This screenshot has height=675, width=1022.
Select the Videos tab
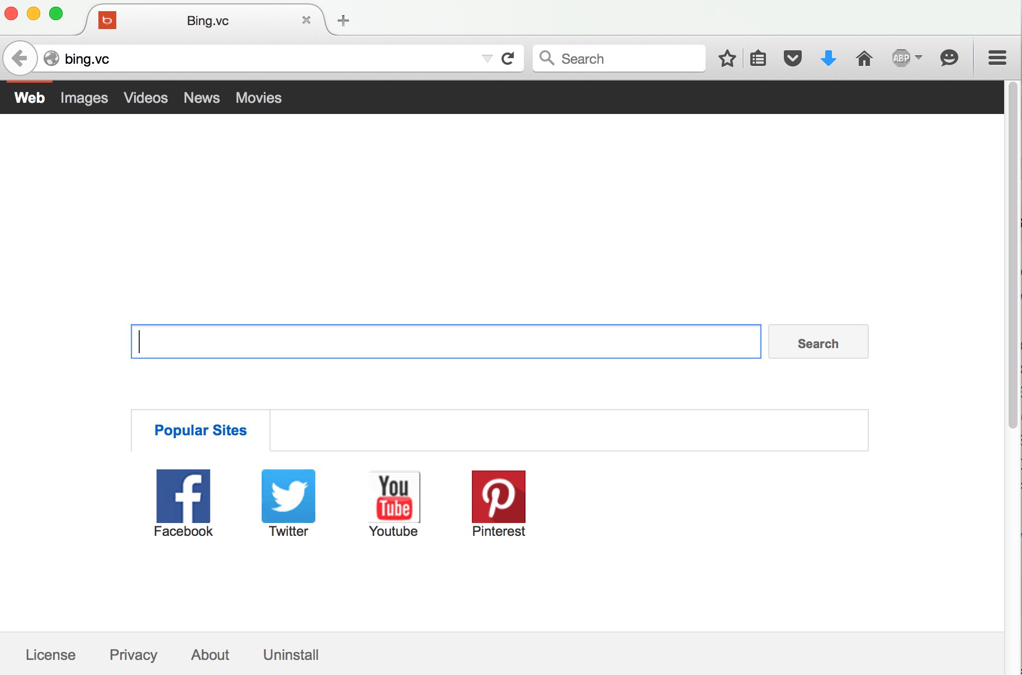[x=145, y=98]
